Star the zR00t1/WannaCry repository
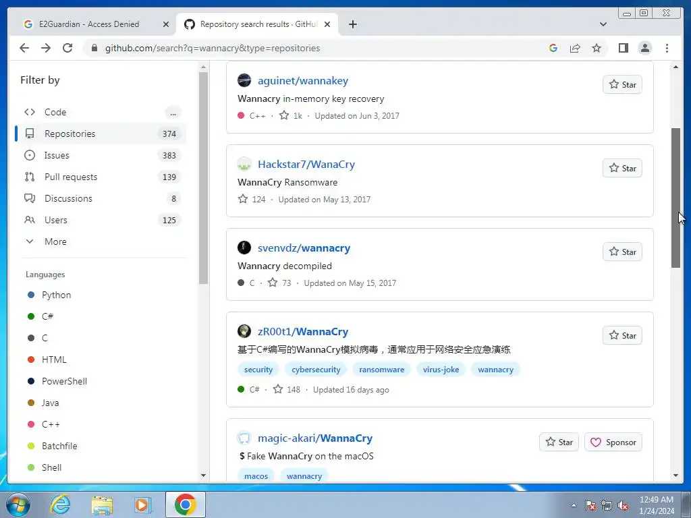Image resolution: width=691 pixels, height=518 pixels. [x=622, y=336]
